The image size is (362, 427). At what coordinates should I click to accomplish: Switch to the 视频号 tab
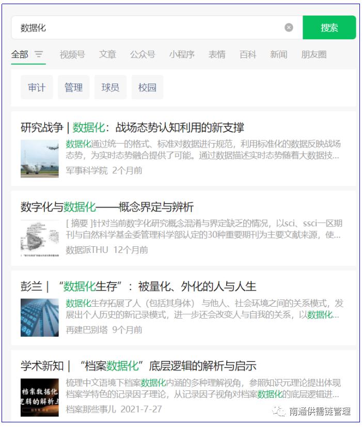point(72,54)
